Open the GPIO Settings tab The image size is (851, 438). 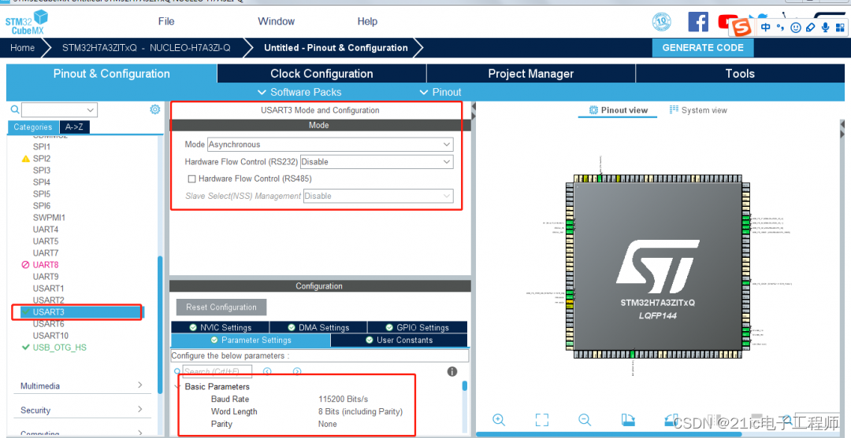[x=417, y=327]
